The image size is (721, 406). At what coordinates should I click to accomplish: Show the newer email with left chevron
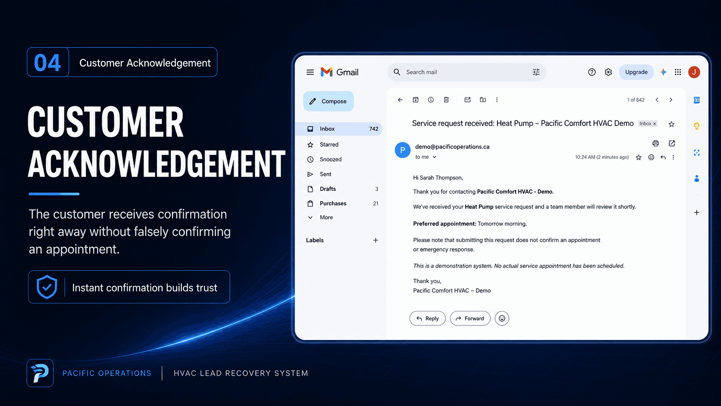click(657, 100)
